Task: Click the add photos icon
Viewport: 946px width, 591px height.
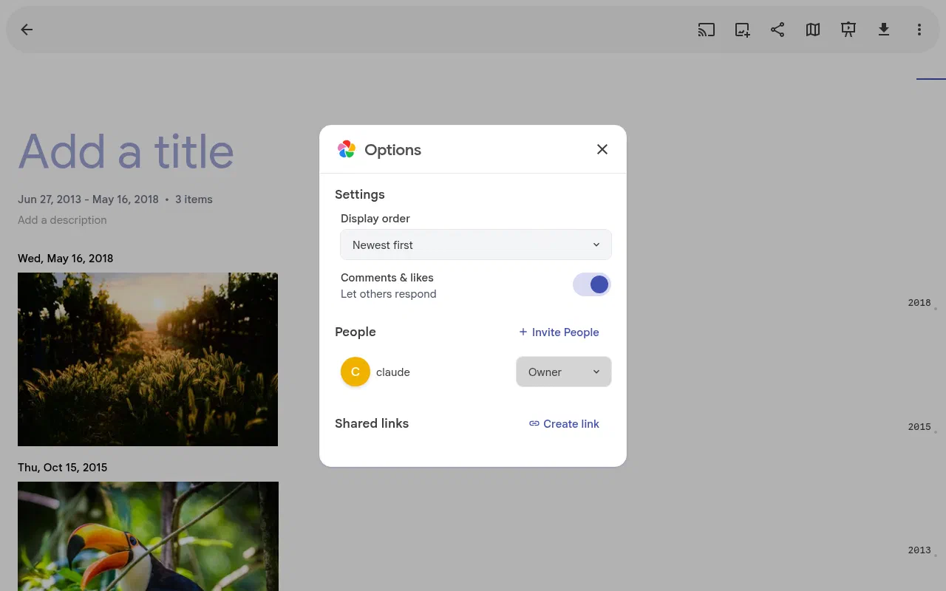Action: click(x=742, y=30)
